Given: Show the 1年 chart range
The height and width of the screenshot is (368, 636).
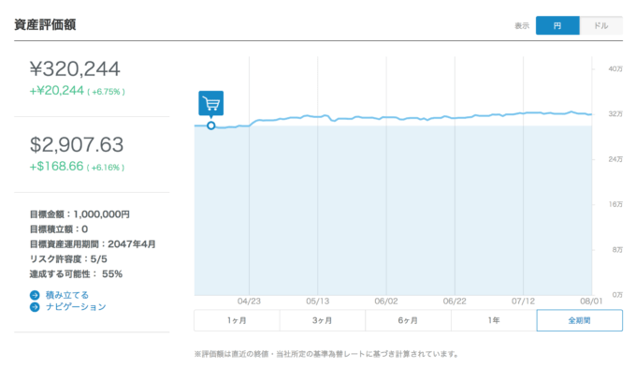Looking at the screenshot, I should pyautogui.click(x=494, y=320).
